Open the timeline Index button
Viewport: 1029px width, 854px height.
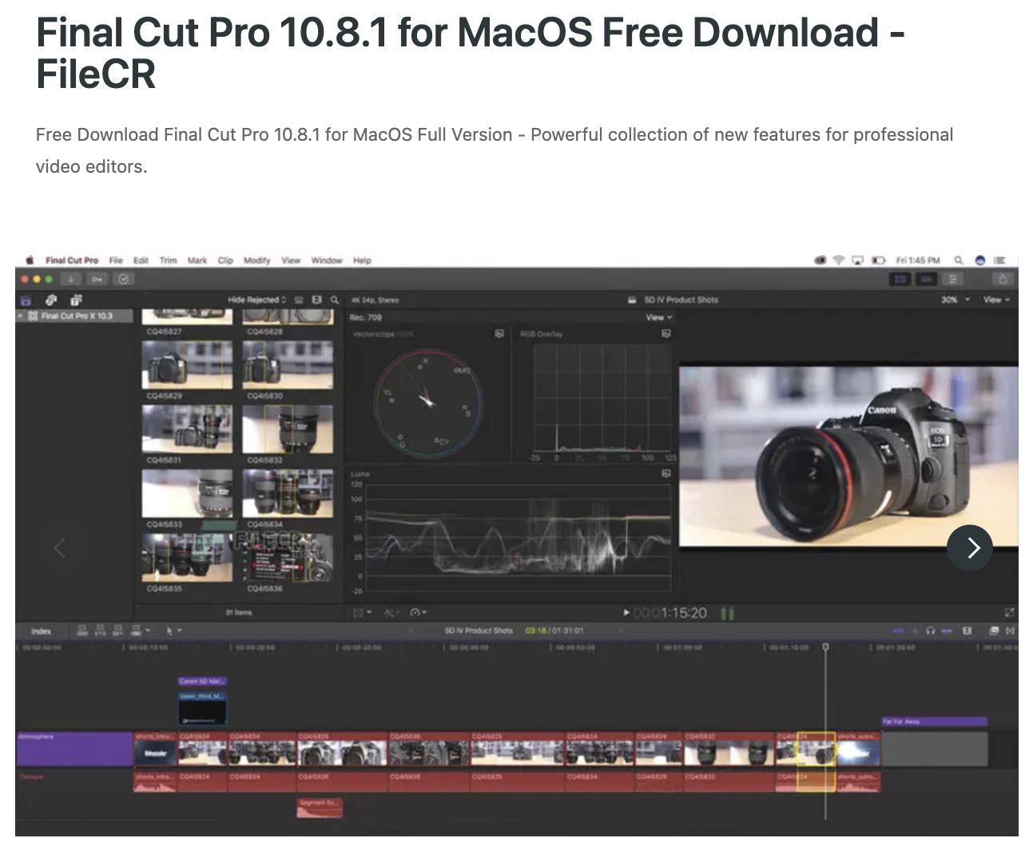(x=41, y=631)
